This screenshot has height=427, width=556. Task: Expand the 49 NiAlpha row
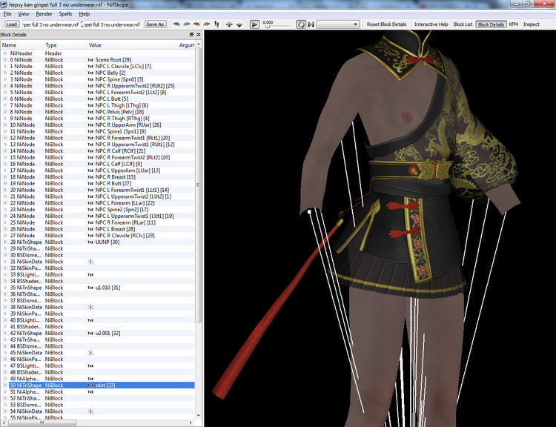pos(5,379)
